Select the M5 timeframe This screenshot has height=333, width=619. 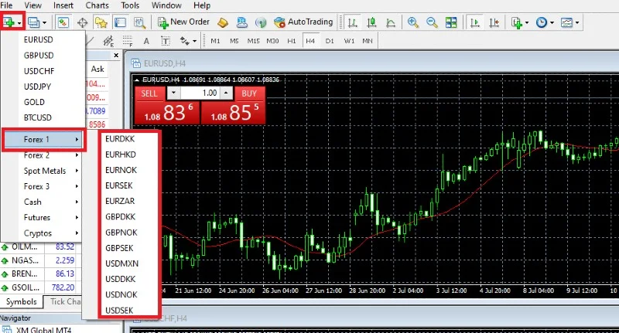click(234, 41)
